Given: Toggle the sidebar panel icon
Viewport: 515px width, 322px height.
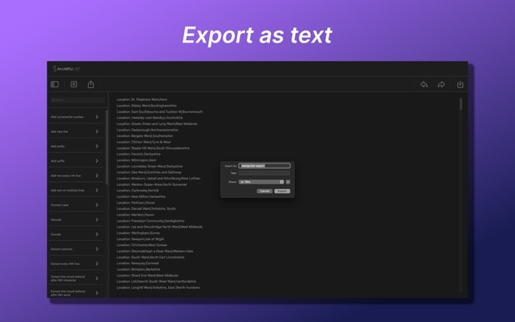Looking at the screenshot, I should click(54, 84).
